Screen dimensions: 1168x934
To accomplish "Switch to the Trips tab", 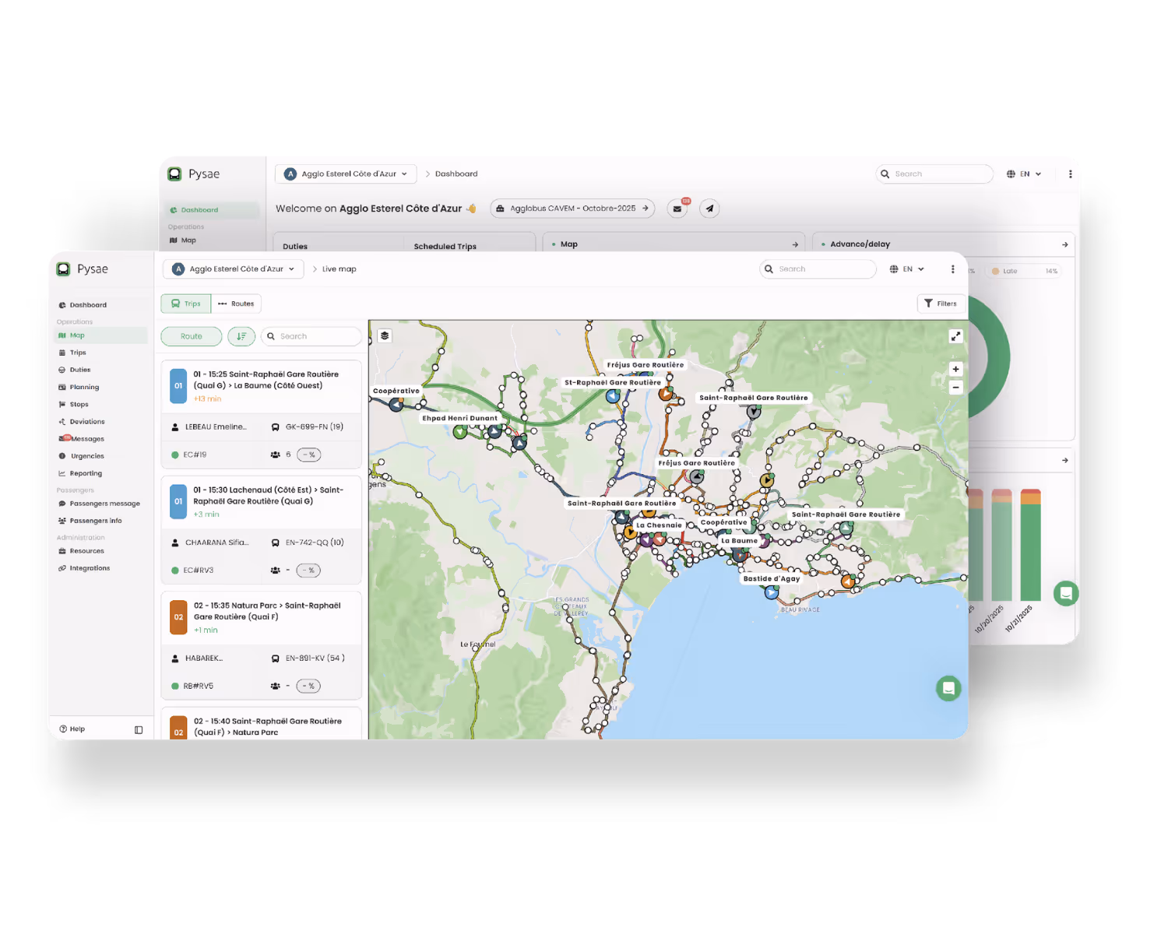I will pos(185,304).
